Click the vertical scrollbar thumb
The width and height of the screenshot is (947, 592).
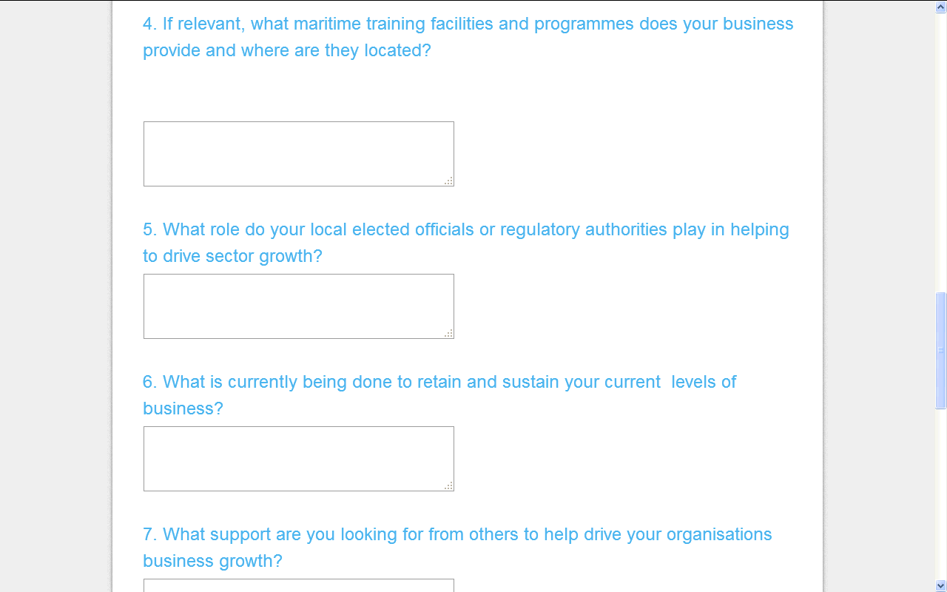tap(940, 351)
